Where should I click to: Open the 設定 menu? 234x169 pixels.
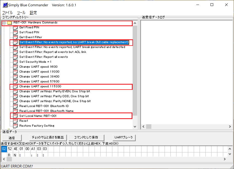click(33, 13)
